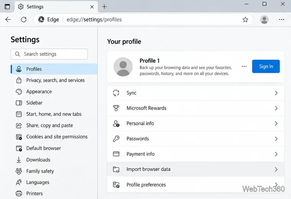Close the Settings tab
The width and height of the screenshot is (291, 199).
tap(92, 7)
